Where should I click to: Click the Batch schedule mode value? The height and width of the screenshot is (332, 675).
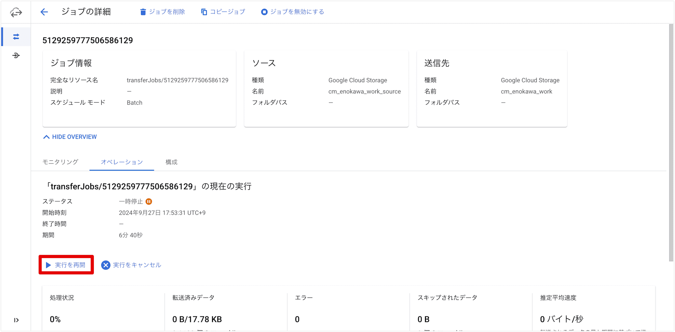point(134,103)
